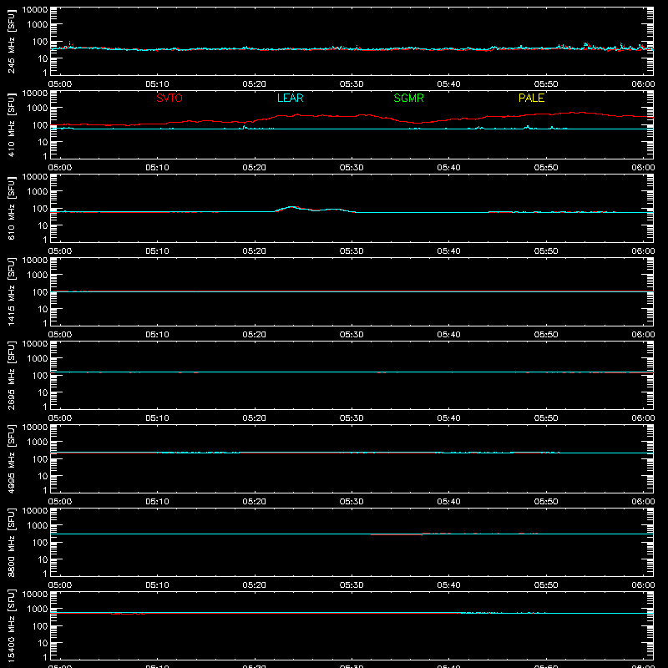Click 05:00 tick label under 245 MHz panel
Viewport: 668px width, 668px height.
(60, 84)
